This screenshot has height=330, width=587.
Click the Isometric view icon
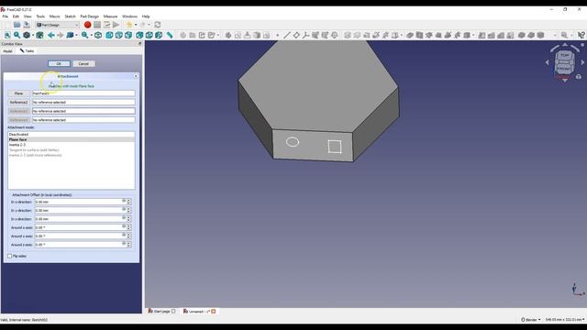pyautogui.click(x=98, y=35)
